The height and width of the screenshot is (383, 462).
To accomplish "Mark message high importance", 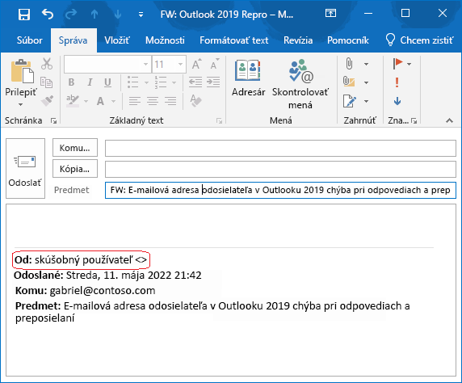I will click(397, 82).
